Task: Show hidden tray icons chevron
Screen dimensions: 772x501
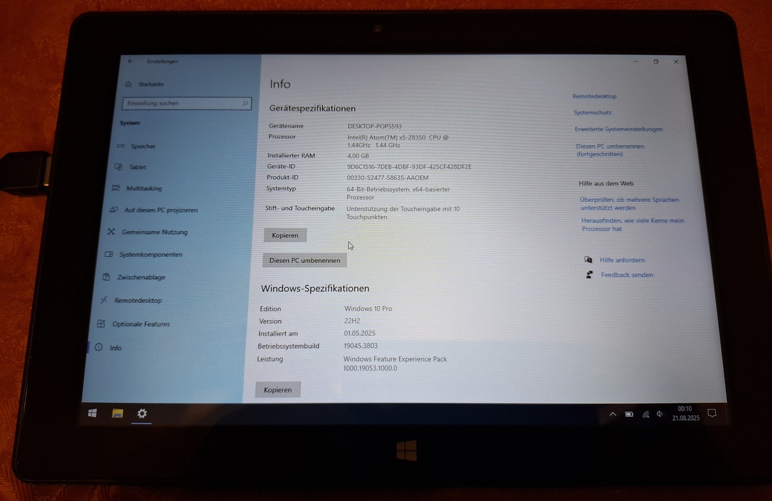Action: coord(612,414)
